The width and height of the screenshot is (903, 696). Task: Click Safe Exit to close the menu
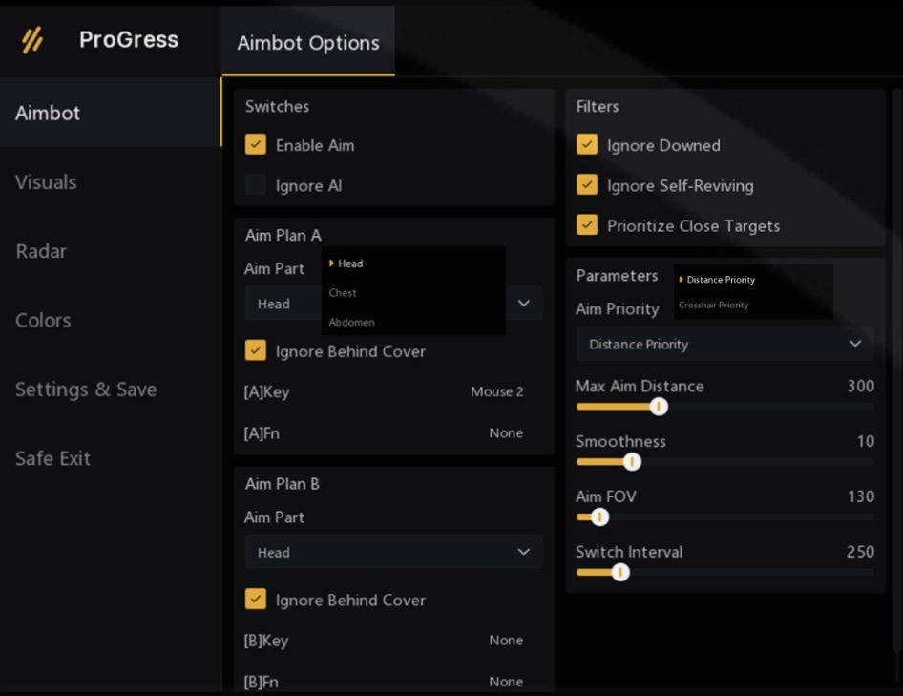(x=52, y=458)
